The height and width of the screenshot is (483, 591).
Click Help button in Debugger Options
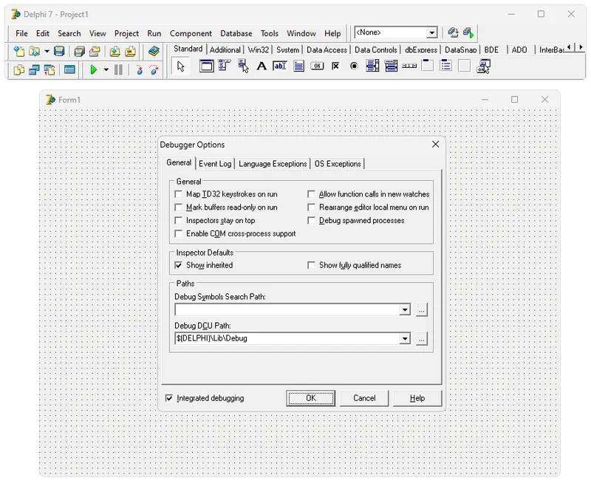point(417,398)
